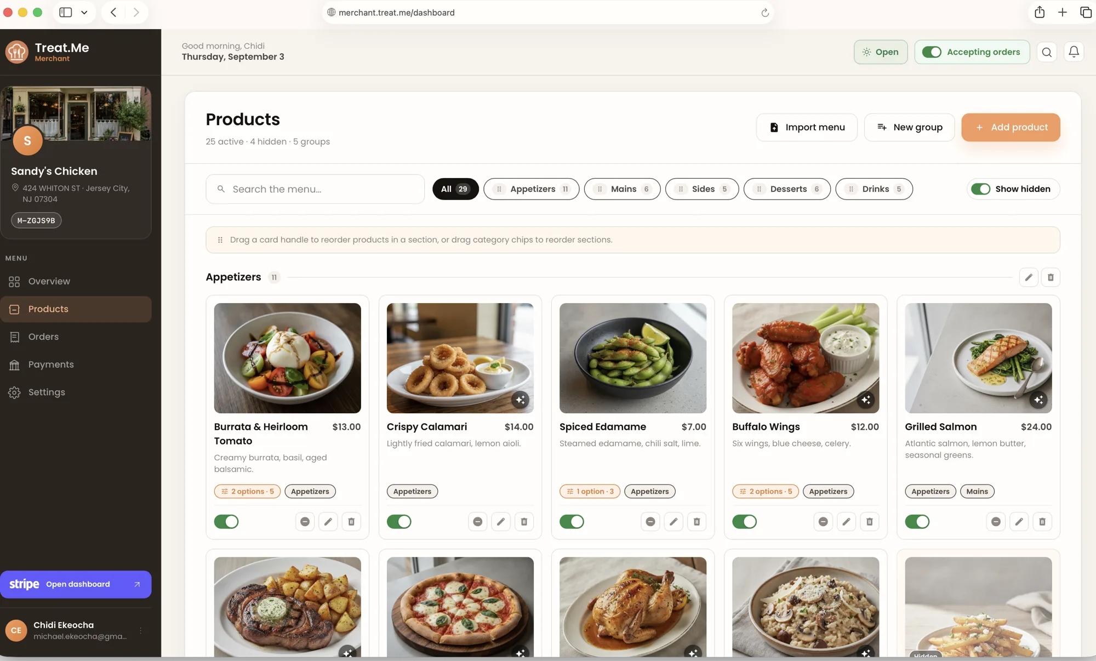
Task: Open the notifications bell
Action: (x=1074, y=52)
